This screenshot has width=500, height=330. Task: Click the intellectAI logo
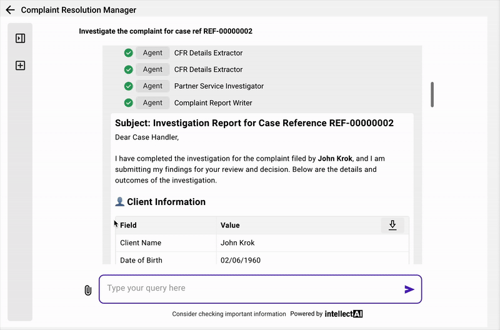click(343, 314)
